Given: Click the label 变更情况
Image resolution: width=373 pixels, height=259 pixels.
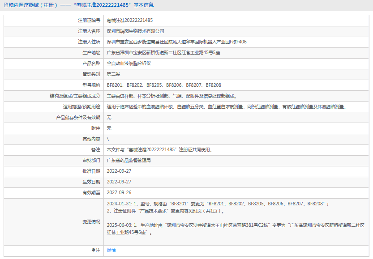Looking at the screenshot, I should (x=91, y=222).
